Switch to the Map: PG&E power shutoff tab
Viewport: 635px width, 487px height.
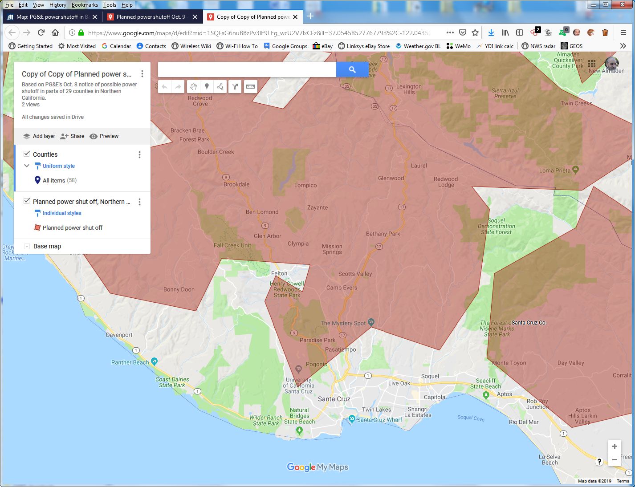pyautogui.click(x=49, y=17)
